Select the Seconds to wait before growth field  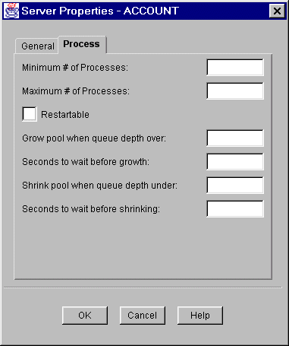pyautogui.click(x=235, y=162)
